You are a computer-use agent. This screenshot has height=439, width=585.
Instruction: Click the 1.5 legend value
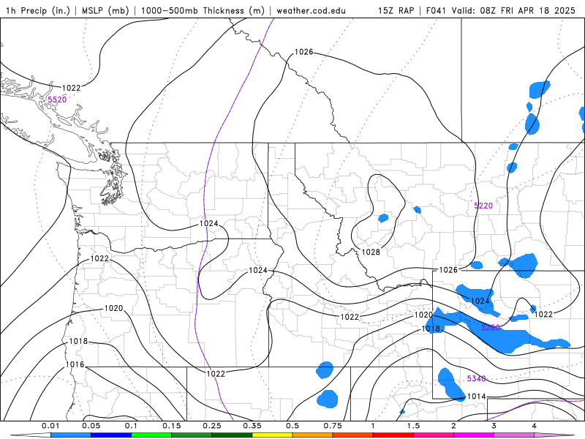(x=413, y=426)
